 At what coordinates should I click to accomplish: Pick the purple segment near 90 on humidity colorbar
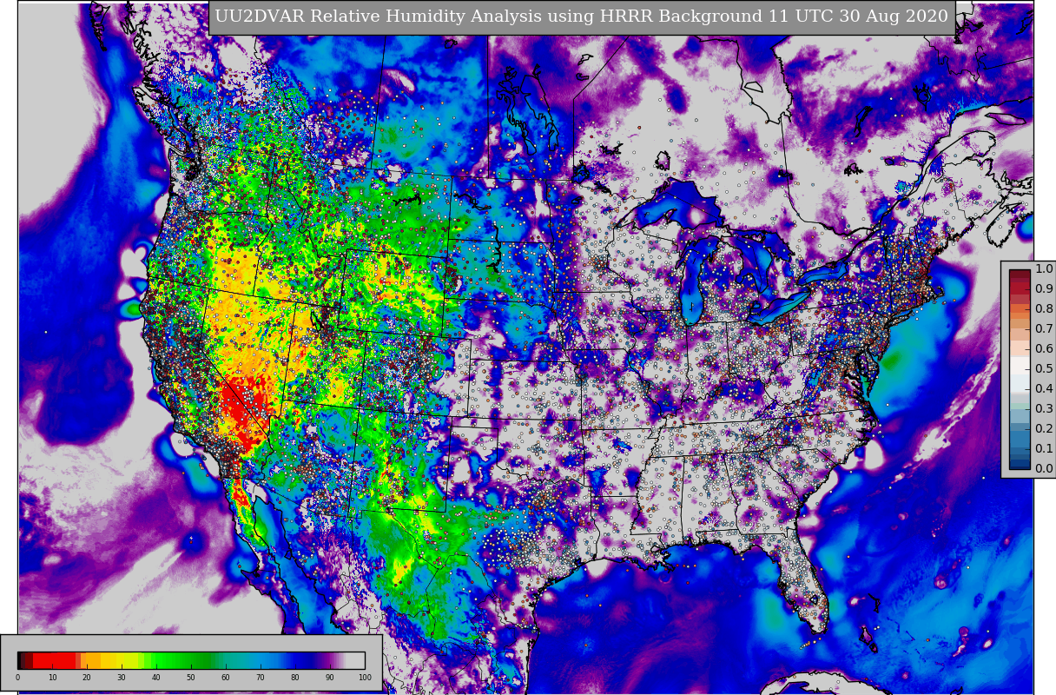tap(329, 660)
